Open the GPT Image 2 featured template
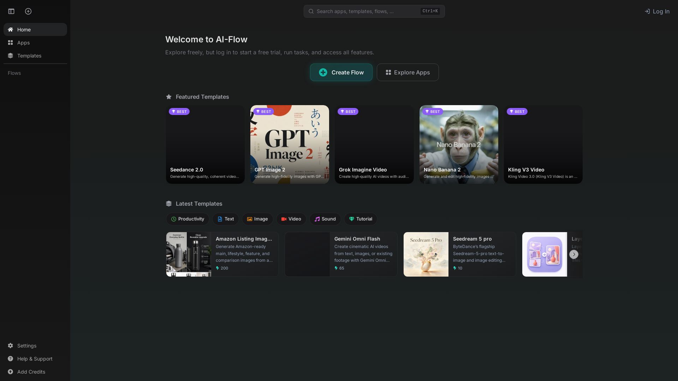Viewport: 678px width, 381px height. (290, 144)
